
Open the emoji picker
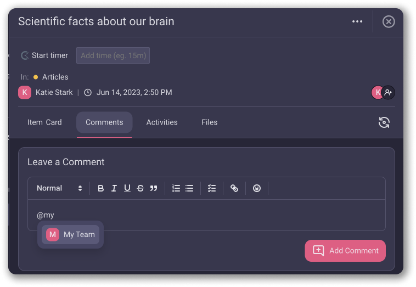(x=257, y=188)
